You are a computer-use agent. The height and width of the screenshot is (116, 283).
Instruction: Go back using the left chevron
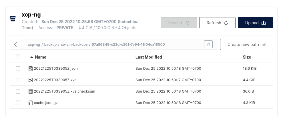[x=15, y=44]
